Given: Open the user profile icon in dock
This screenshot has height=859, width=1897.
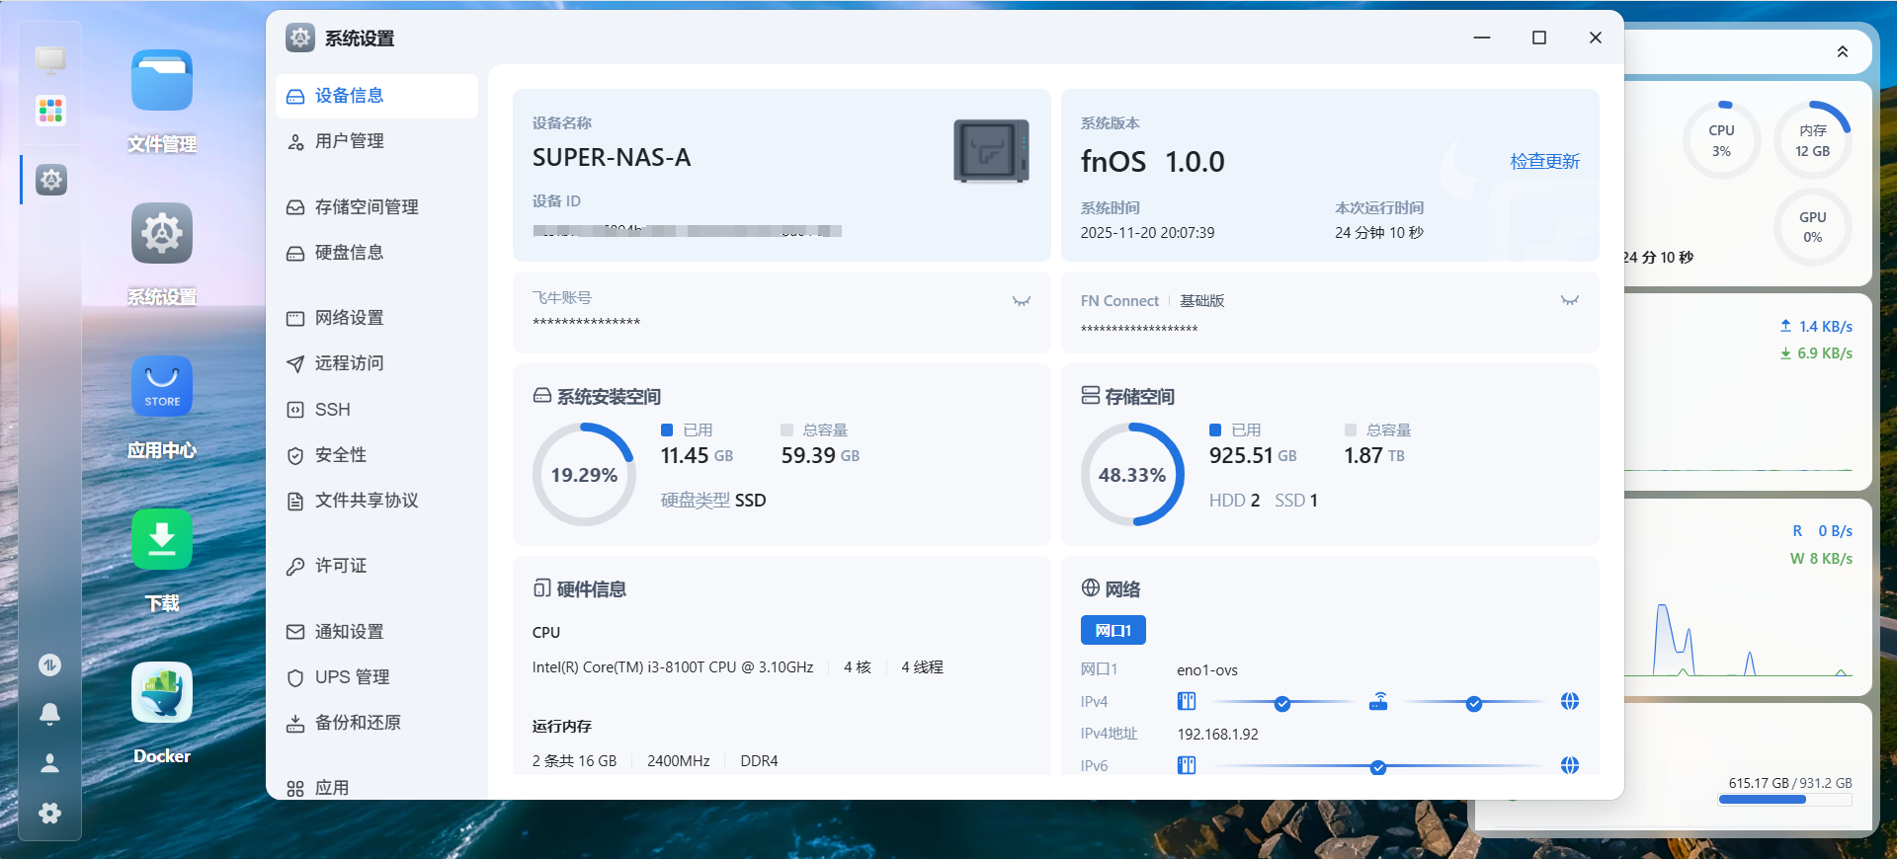Looking at the screenshot, I should [x=49, y=763].
